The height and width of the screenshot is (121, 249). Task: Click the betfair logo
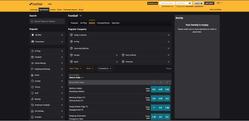(x=36, y=4)
